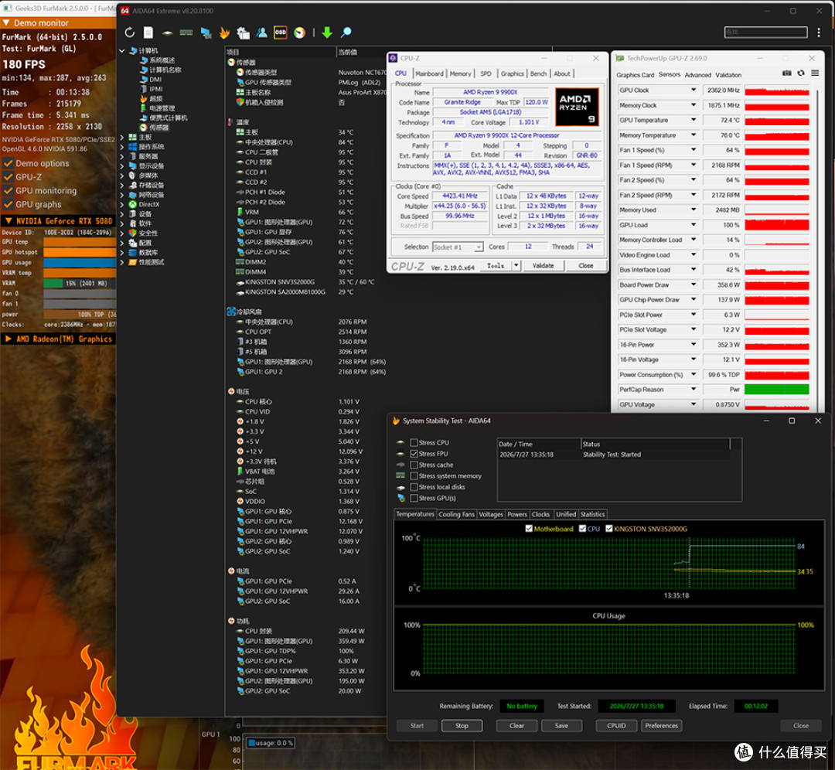This screenshot has height=770, width=835.
Task: Open the CPU-Z Tools dropdown arrow
Action: coord(516,265)
